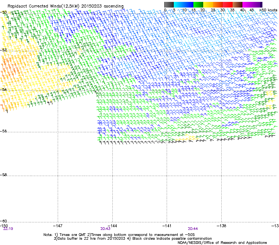Click the blue 10-15 knots color swatch

click(189, 5)
